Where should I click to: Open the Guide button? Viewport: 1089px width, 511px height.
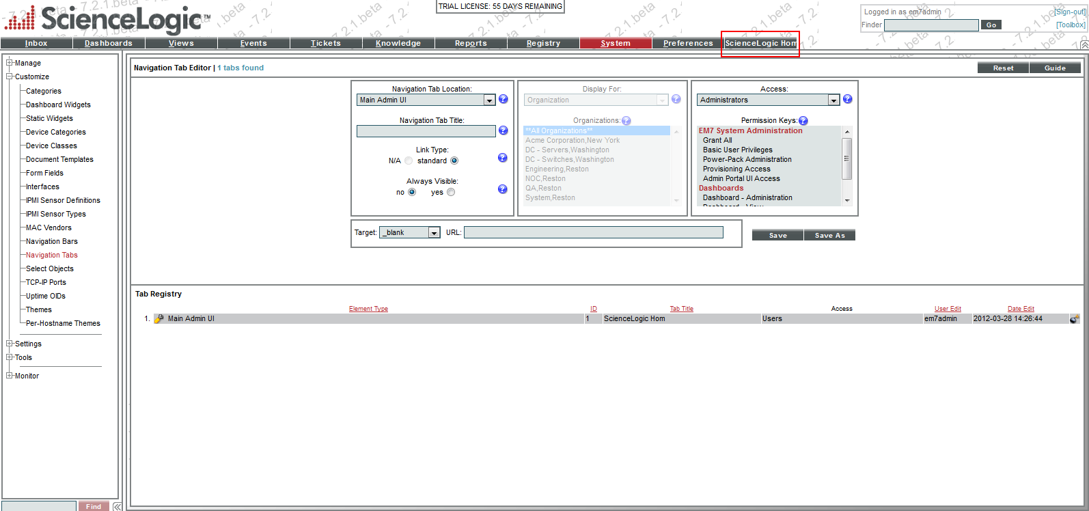click(1055, 68)
